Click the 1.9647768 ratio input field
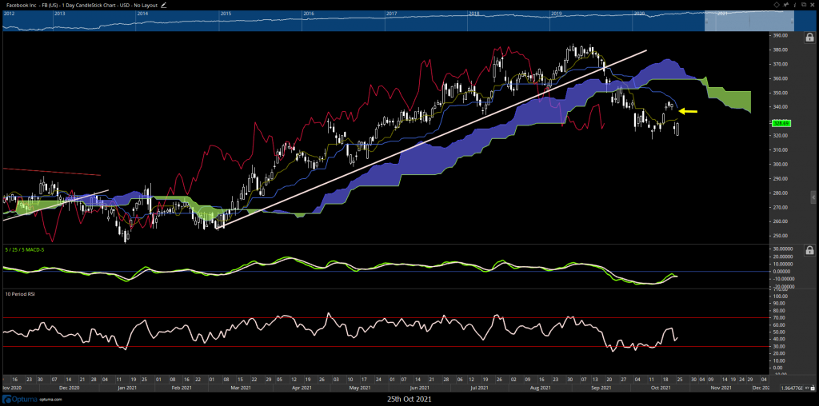 point(791,388)
